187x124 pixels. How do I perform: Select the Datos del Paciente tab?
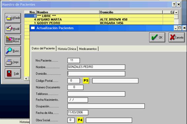click(43, 48)
